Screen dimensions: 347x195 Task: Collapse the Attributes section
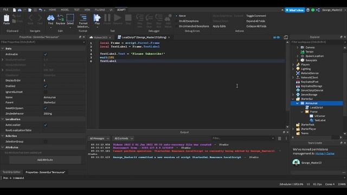pyautogui.click(x=3, y=147)
